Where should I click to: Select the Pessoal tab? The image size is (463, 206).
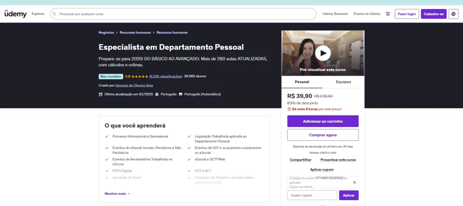[x=302, y=82]
